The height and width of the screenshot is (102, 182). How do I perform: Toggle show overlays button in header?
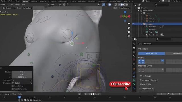click(109, 5)
